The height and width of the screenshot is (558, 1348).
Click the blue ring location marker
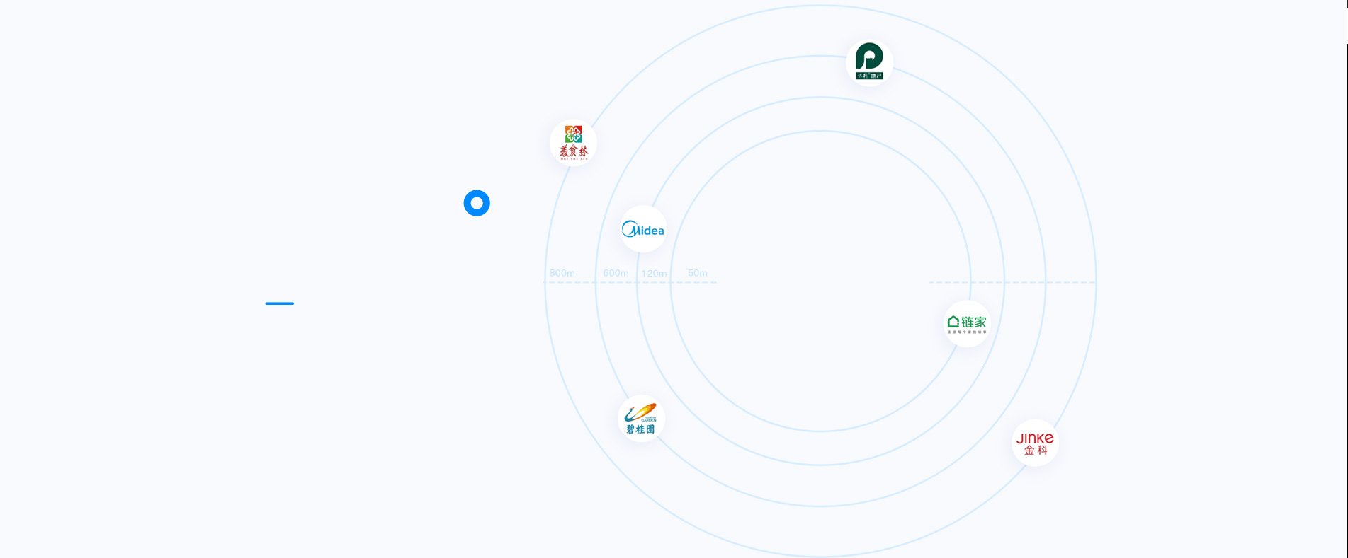477,203
